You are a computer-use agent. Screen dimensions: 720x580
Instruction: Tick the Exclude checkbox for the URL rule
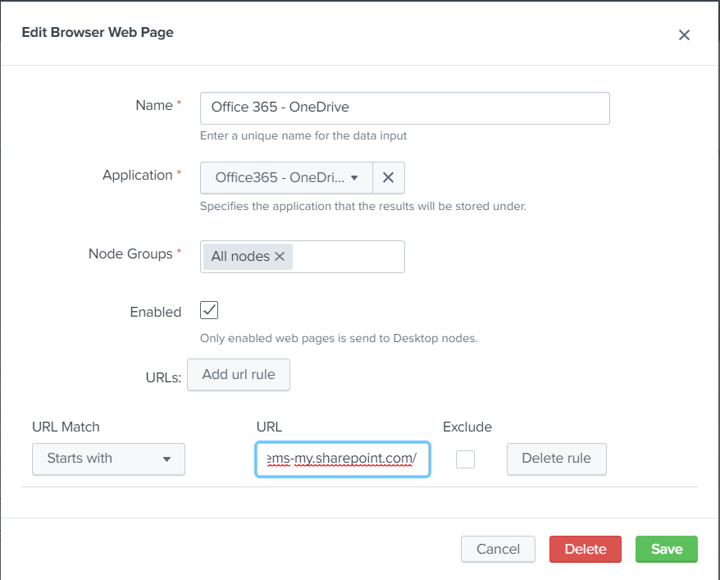click(465, 459)
